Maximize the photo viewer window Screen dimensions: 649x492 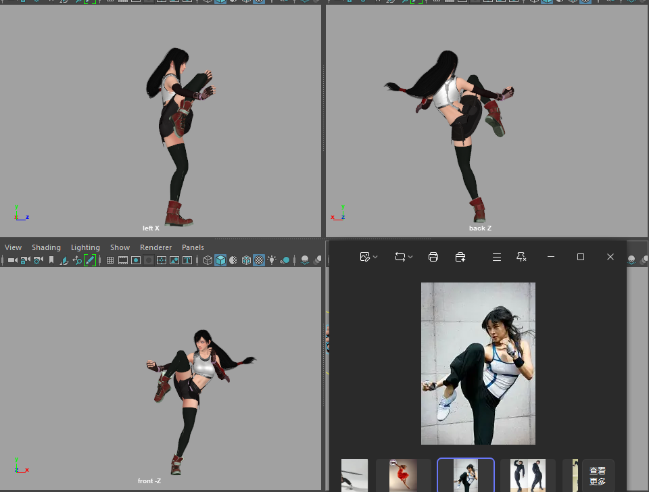point(581,257)
